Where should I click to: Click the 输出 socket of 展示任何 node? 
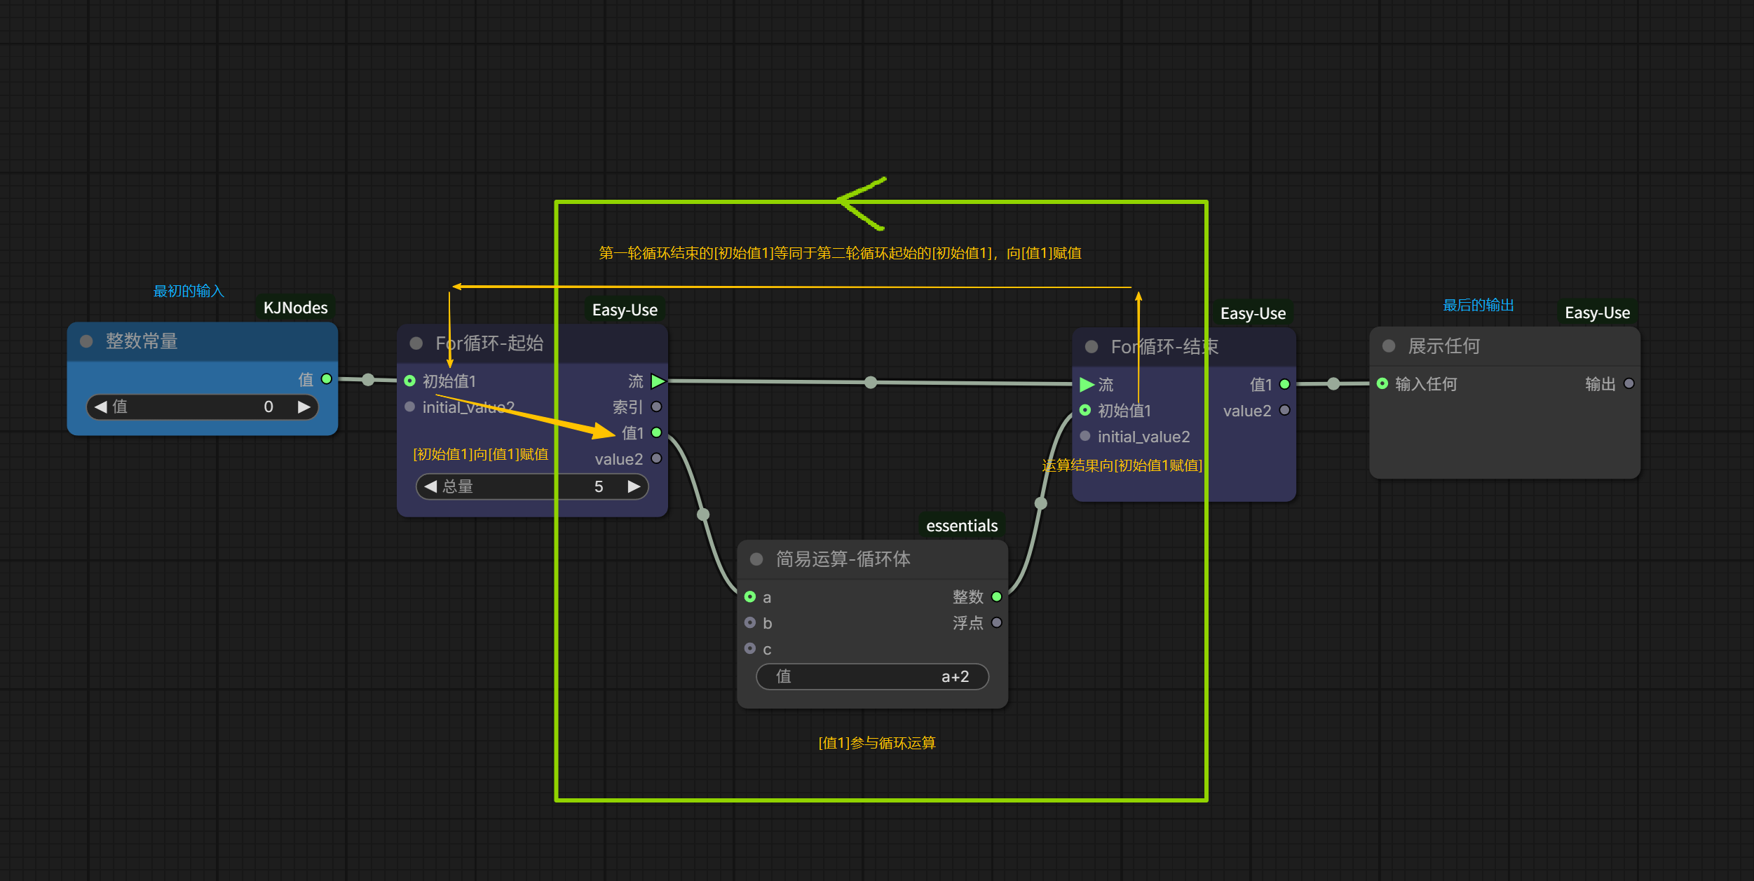tap(1629, 383)
